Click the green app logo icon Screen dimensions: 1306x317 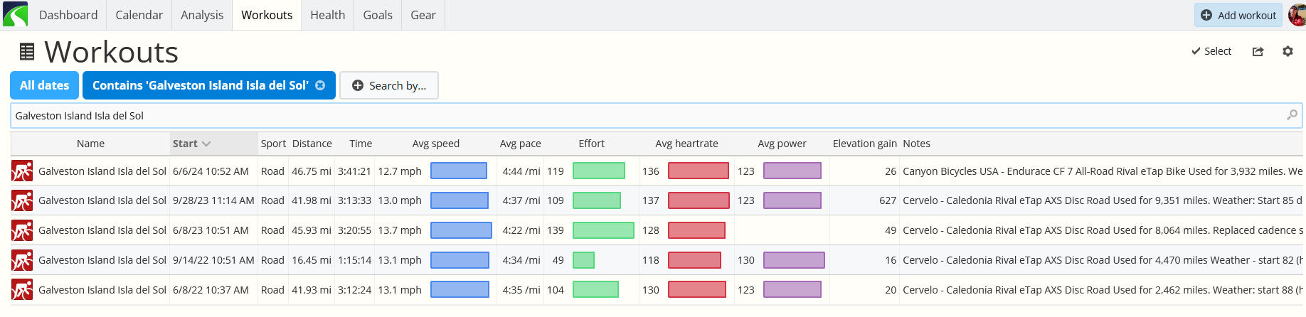[15, 14]
